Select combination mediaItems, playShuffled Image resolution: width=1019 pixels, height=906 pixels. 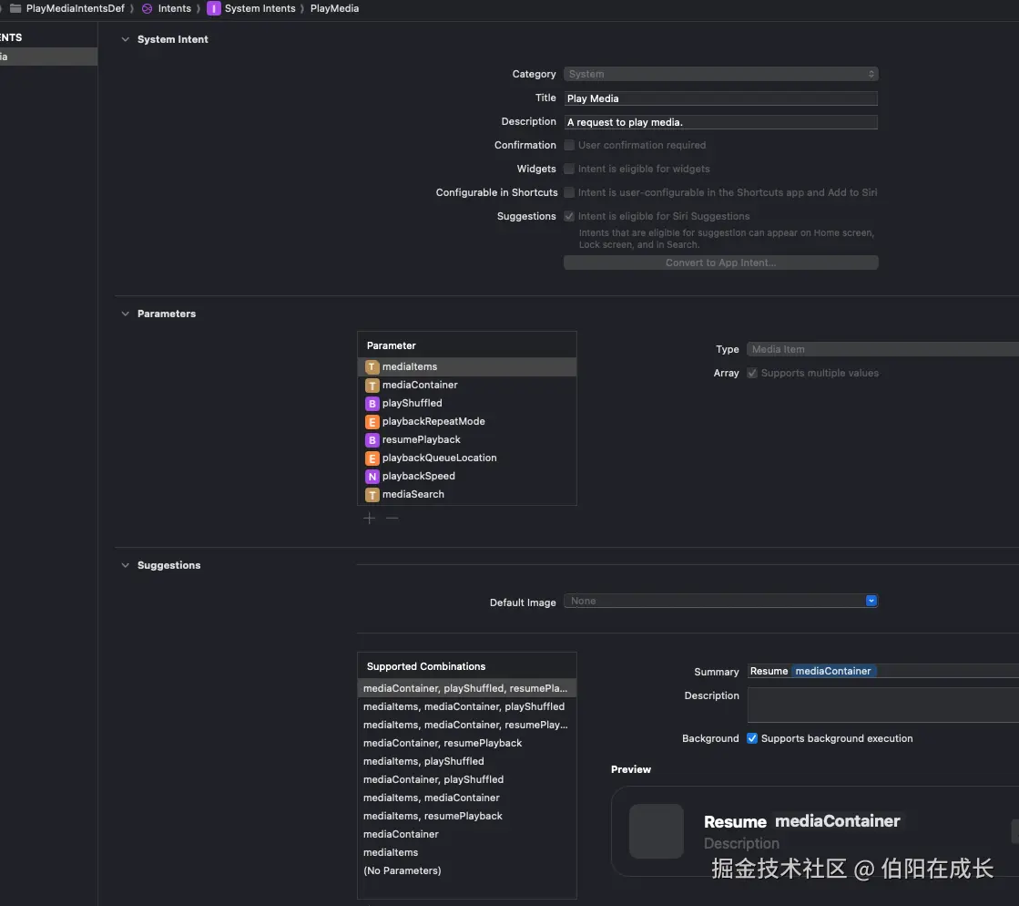(466, 761)
